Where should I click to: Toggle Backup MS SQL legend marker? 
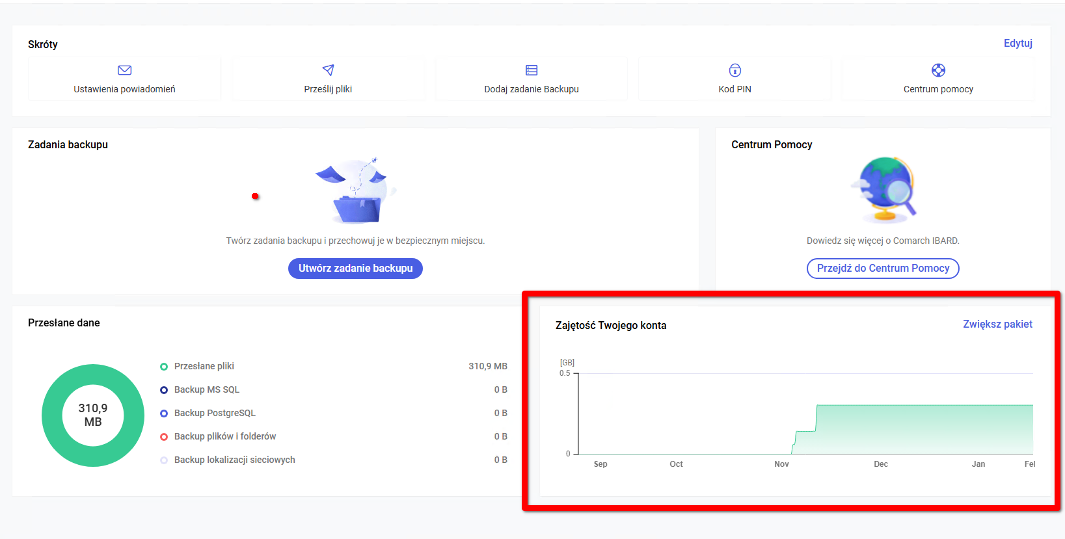(164, 390)
